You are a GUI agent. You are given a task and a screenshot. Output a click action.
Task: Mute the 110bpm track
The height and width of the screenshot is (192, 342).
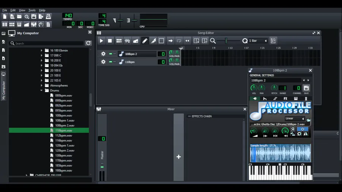tap(111, 62)
